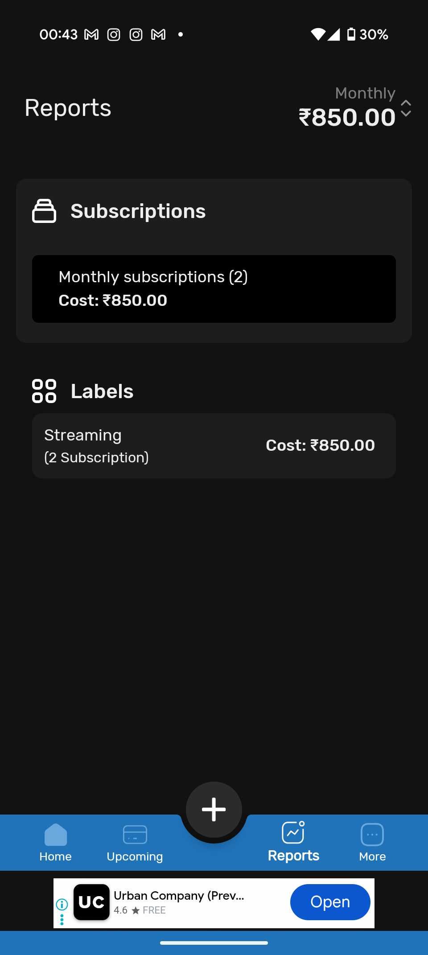Open the Home tab icon
The image size is (428, 955).
(56, 835)
